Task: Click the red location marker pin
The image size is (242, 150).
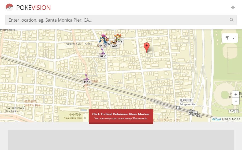Action: pos(147,48)
